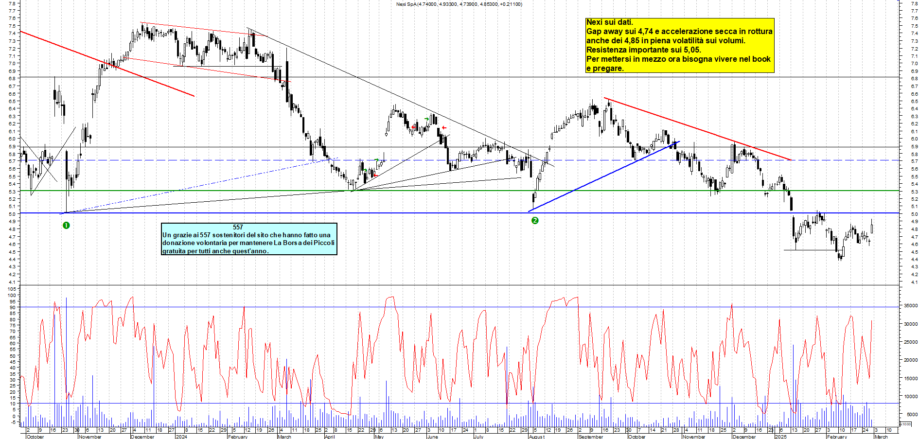Click the green circle marker numbered 2
919x439 pixels.
point(535,221)
